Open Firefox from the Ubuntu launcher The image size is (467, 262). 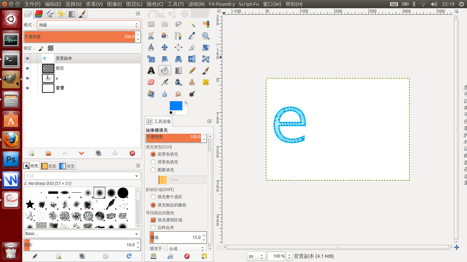click(x=11, y=140)
